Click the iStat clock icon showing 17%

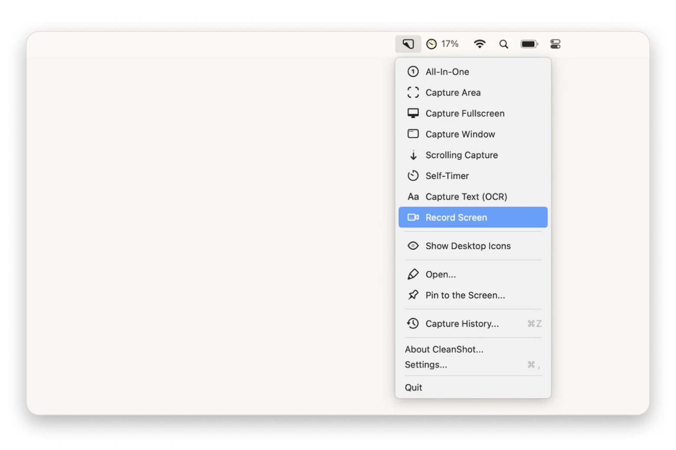coord(431,44)
